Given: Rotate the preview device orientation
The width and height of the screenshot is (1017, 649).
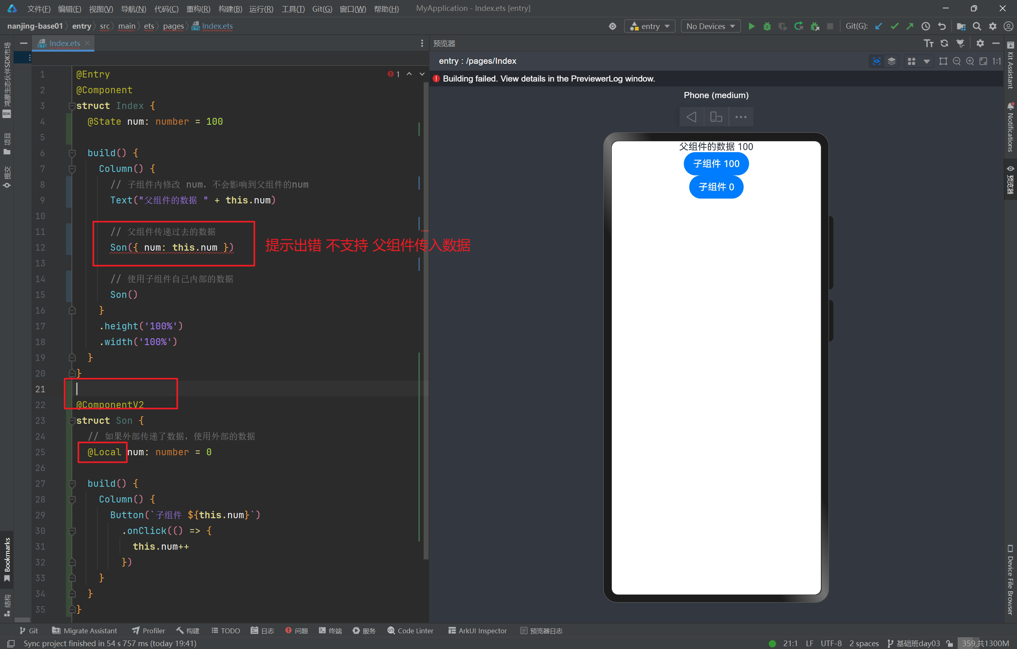Looking at the screenshot, I should (716, 117).
